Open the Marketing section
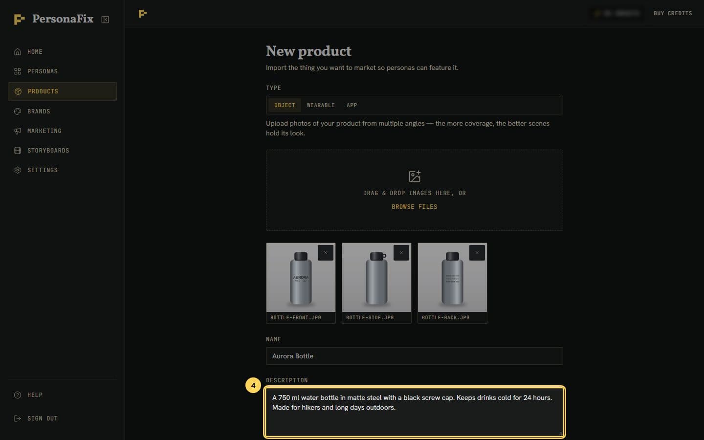This screenshot has height=440, width=704. [x=62, y=131]
